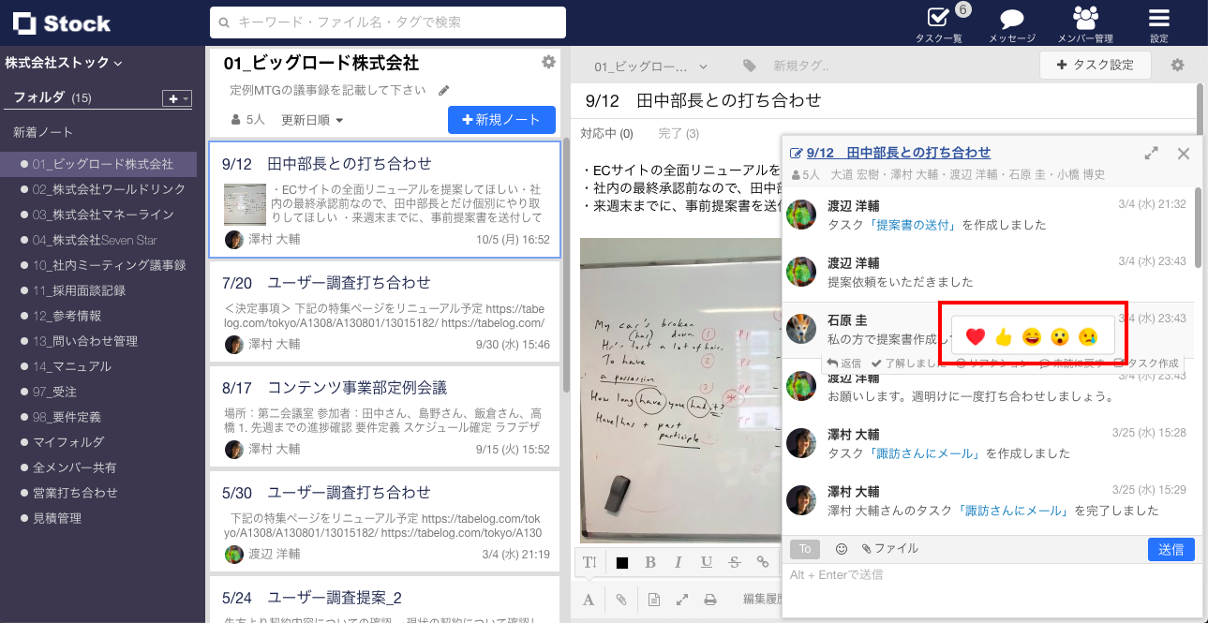Image resolution: width=1208 pixels, height=623 pixels.
Task: Switch to the 完了 (3) tab
Action: (x=679, y=133)
